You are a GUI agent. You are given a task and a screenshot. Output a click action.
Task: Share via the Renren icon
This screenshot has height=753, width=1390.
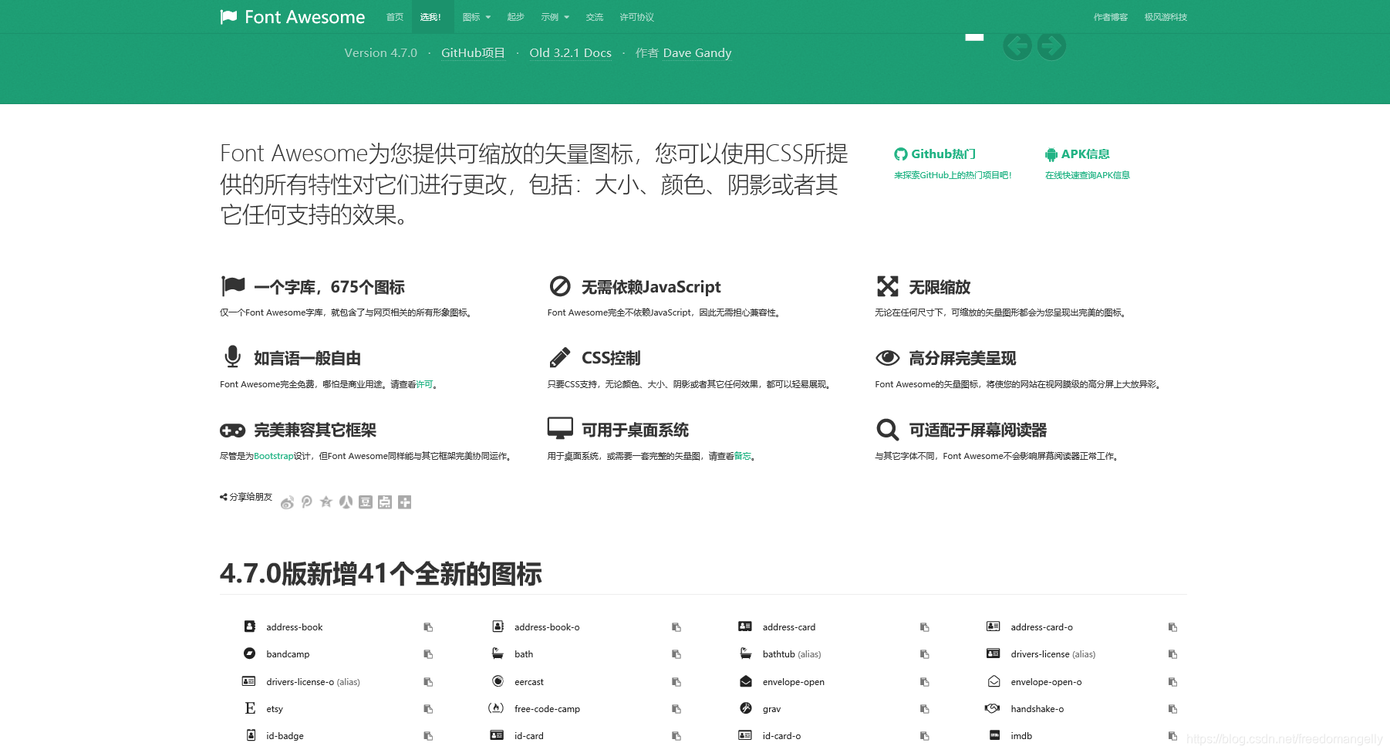click(x=346, y=502)
